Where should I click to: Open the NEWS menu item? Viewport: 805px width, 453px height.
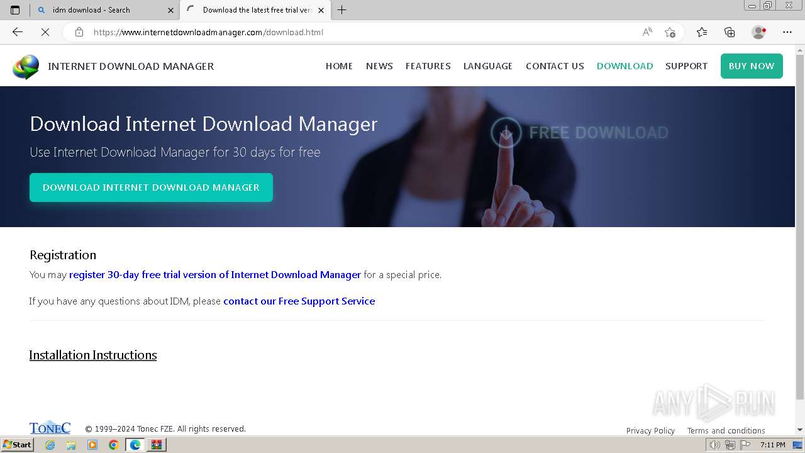pos(379,66)
